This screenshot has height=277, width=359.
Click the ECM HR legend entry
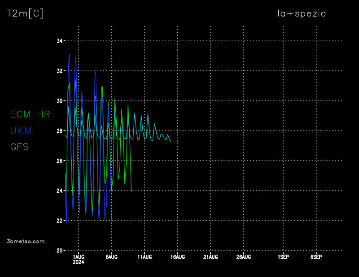(x=30, y=115)
